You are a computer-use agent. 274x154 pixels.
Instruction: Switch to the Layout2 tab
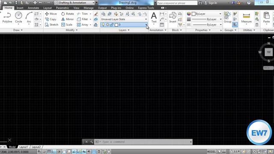36,147
